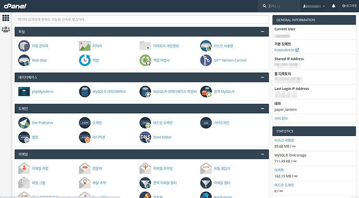Viewport: 359px width, 198px height.
Task: Open the DNS Zone Editor icon
Action: coord(145,137)
